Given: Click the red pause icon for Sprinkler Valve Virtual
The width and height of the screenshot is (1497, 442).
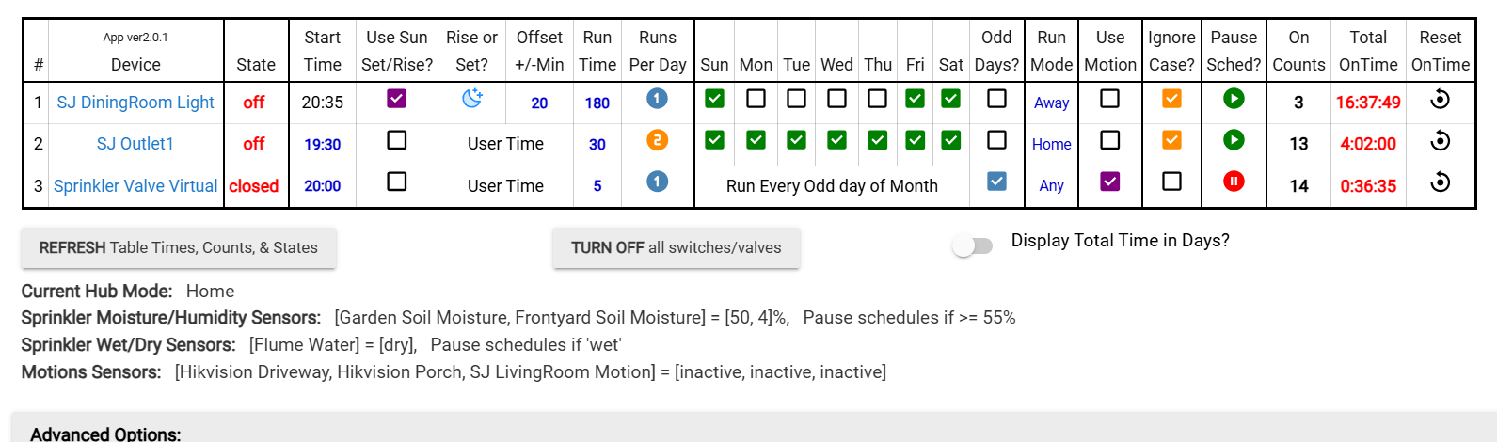Looking at the screenshot, I should click(1234, 182).
